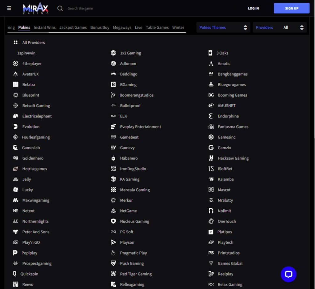Viewport: 315px width, 289px height.
Task: Click the SIGN UP button
Action: (x=292, y=8)
